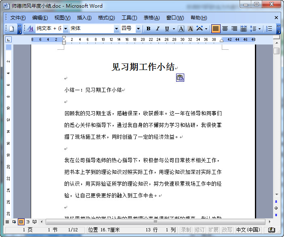Toggle Justify alignment

click(x=216, y=29)
